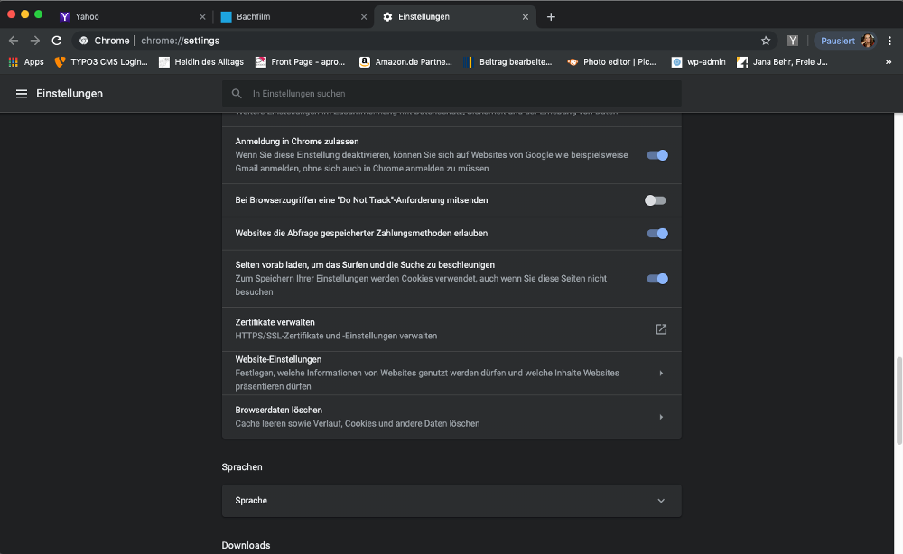Open the Pausiert profile button

click(845, 41)
